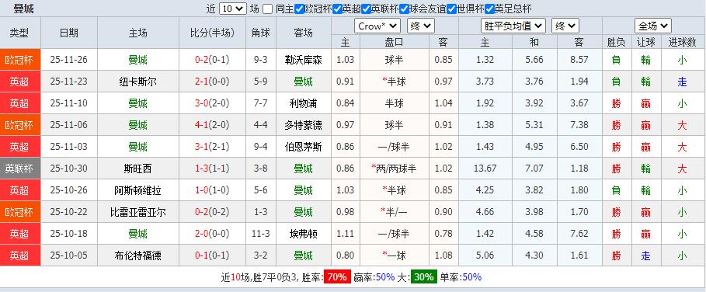Click the red 70% win rate badge
Image resolution: width=706 pixels, height=292 pixels.
(x=338, y=276)
